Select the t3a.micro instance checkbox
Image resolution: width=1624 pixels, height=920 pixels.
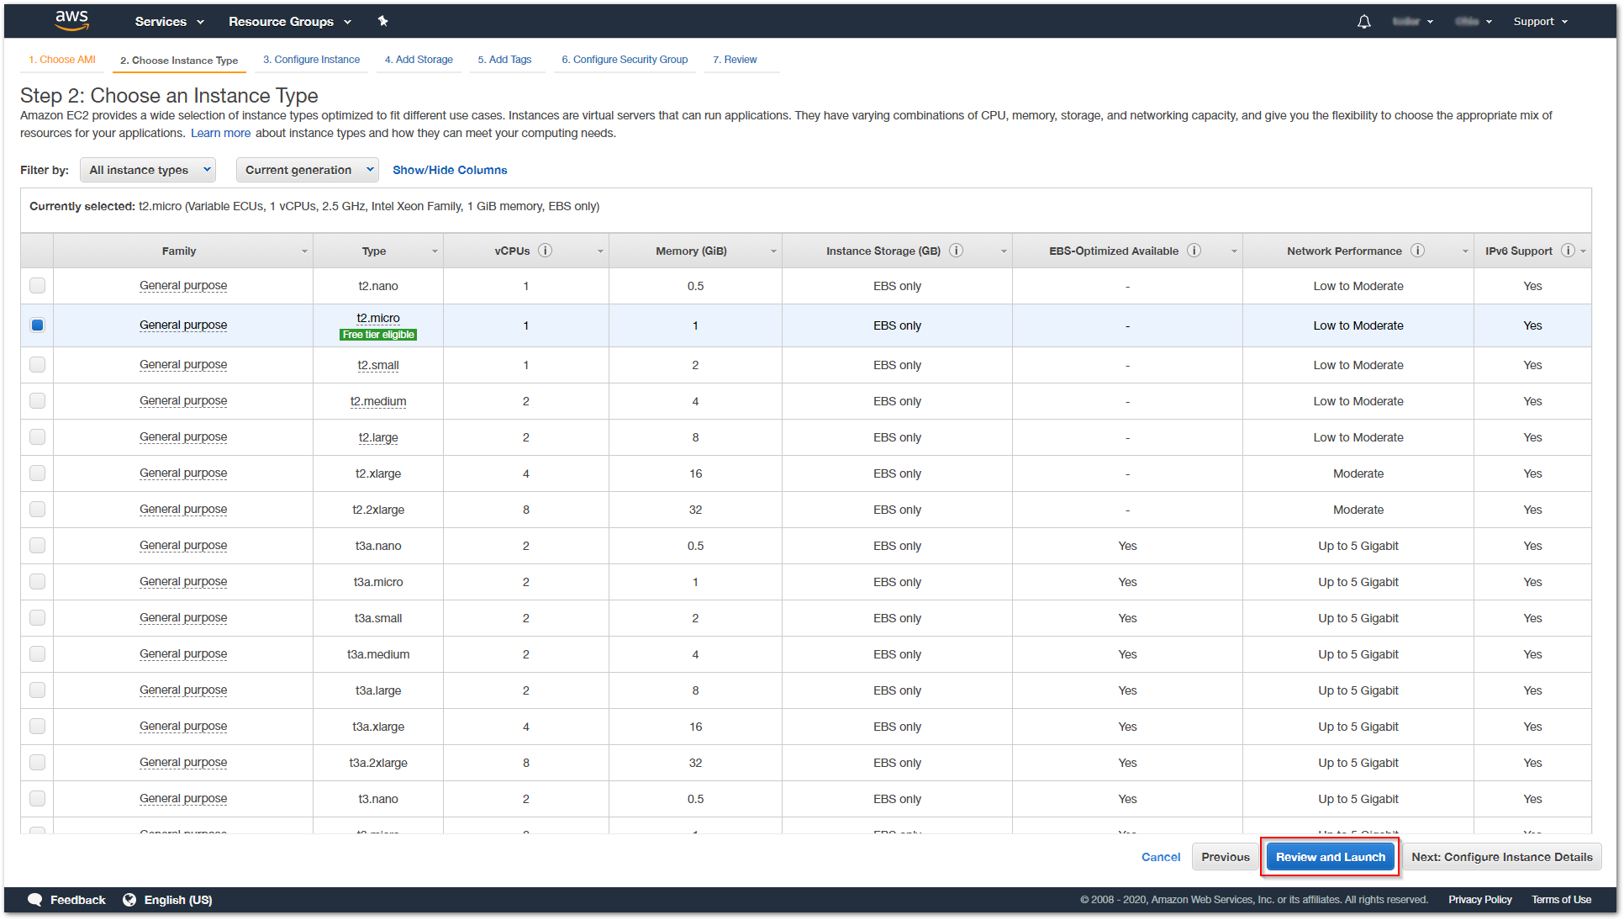click(x=37, y=582)
